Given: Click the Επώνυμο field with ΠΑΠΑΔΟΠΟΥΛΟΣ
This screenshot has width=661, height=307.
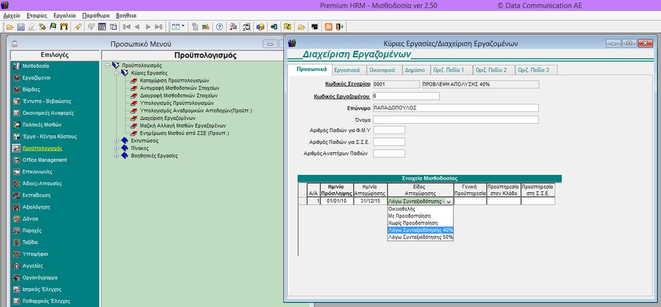Looking at the screenshot, I should click(456, 108).
